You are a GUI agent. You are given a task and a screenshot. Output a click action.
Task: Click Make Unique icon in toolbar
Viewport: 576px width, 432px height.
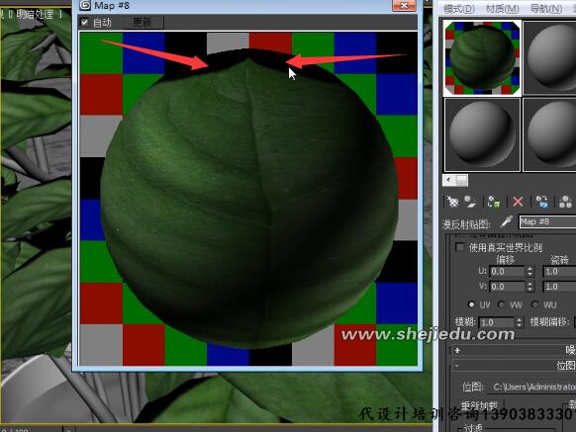565,201
